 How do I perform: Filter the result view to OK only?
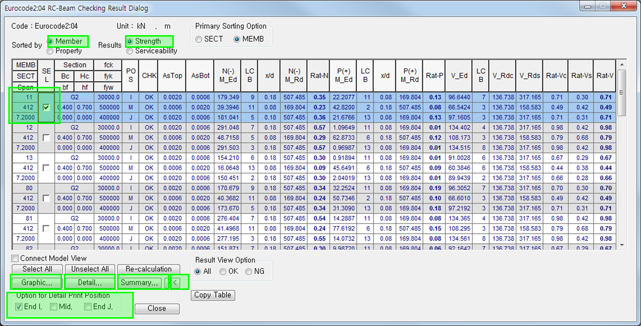coord(223,271)
